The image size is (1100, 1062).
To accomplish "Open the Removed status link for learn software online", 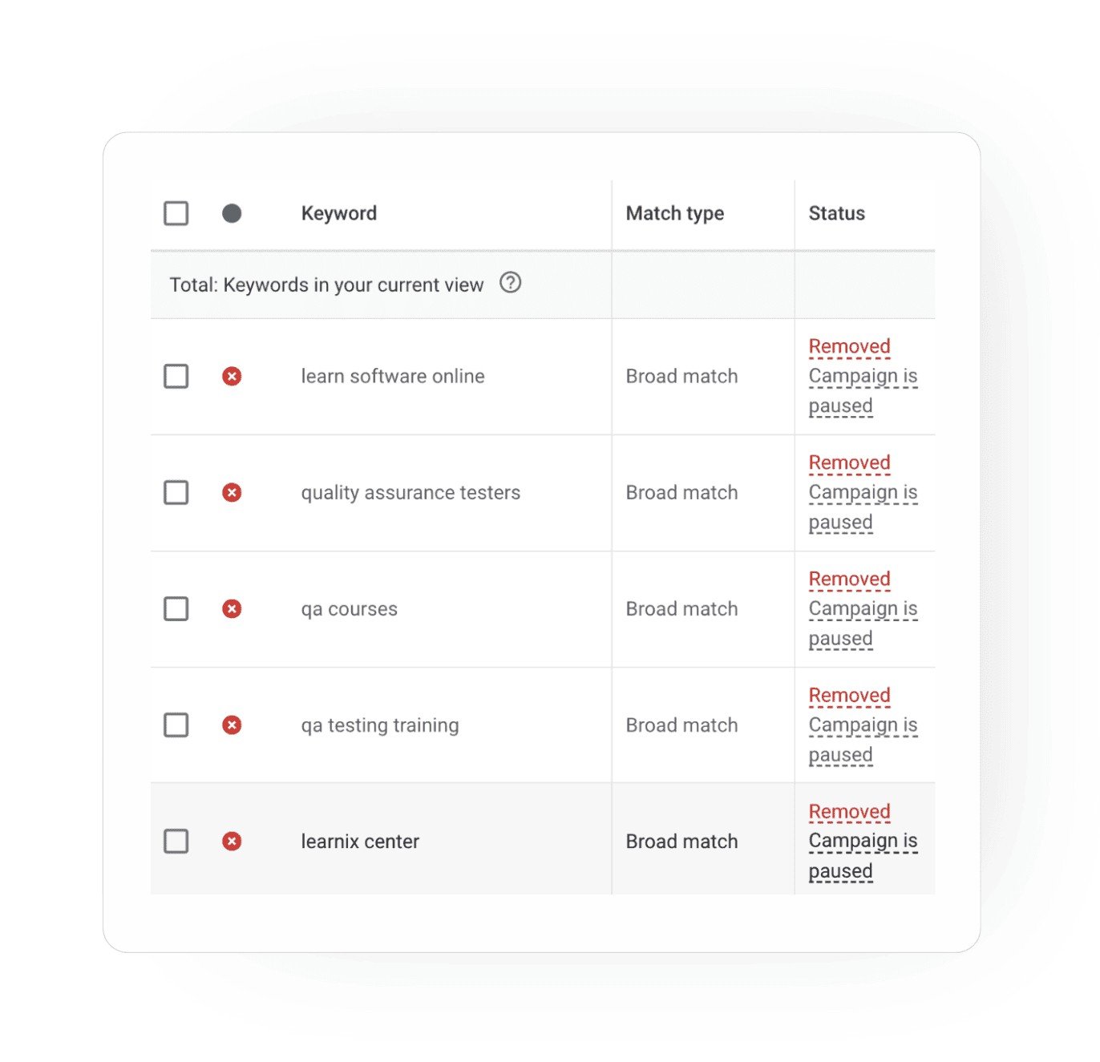I will tap(849, 346).
